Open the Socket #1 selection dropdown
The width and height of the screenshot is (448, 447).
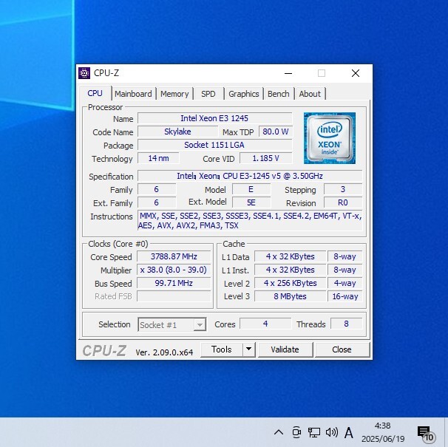[172, 325]
